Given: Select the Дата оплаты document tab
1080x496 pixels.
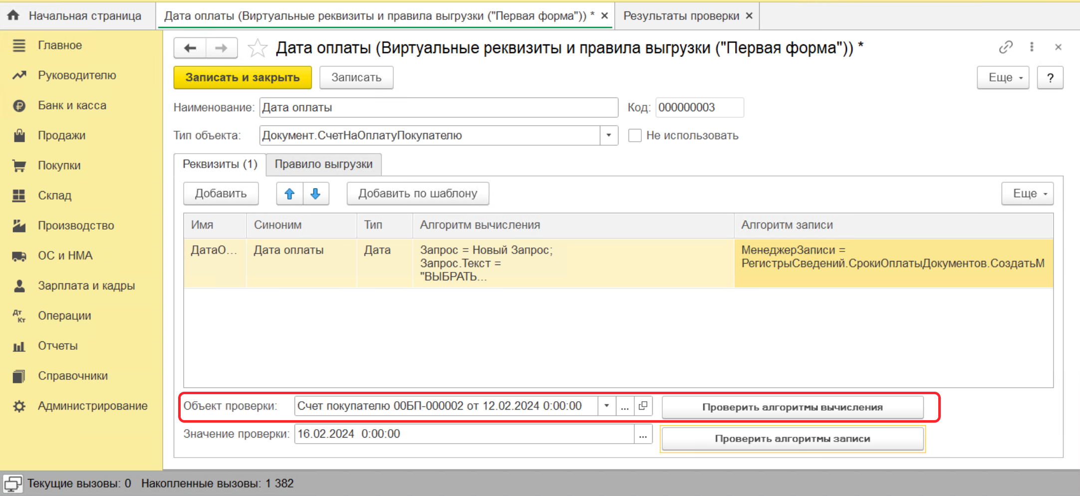Looking at the screenshot, I should [x=379, y=15].
